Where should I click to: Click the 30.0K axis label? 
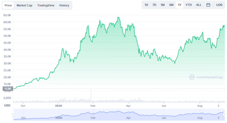7,64
